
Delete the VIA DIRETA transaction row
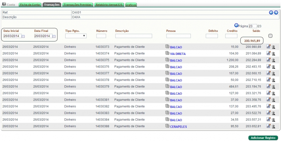click(273, 53)
